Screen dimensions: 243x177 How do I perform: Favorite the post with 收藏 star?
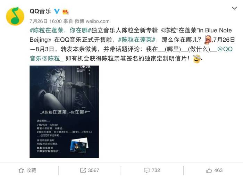pyautogui.click(x=27, y=170)
